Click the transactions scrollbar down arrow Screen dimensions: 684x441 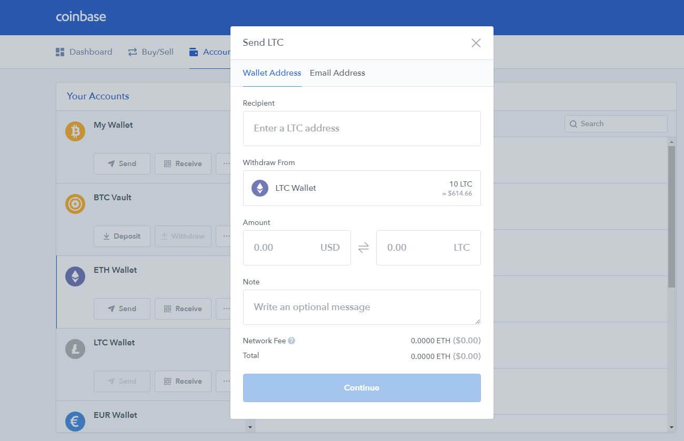click(671, 427)
